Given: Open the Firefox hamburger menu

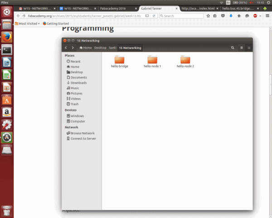Looking at the screenshot, I should pyautogui.click(x=267, y=16).
